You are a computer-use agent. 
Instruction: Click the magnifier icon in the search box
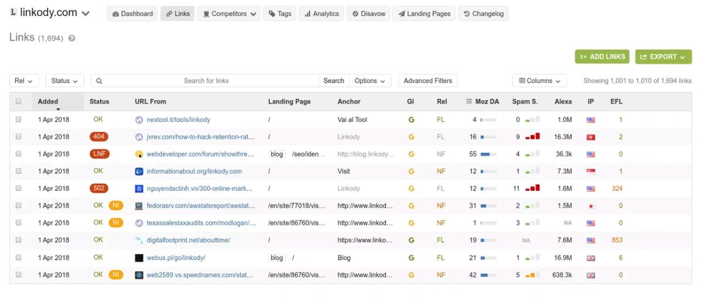coord(100,81)
